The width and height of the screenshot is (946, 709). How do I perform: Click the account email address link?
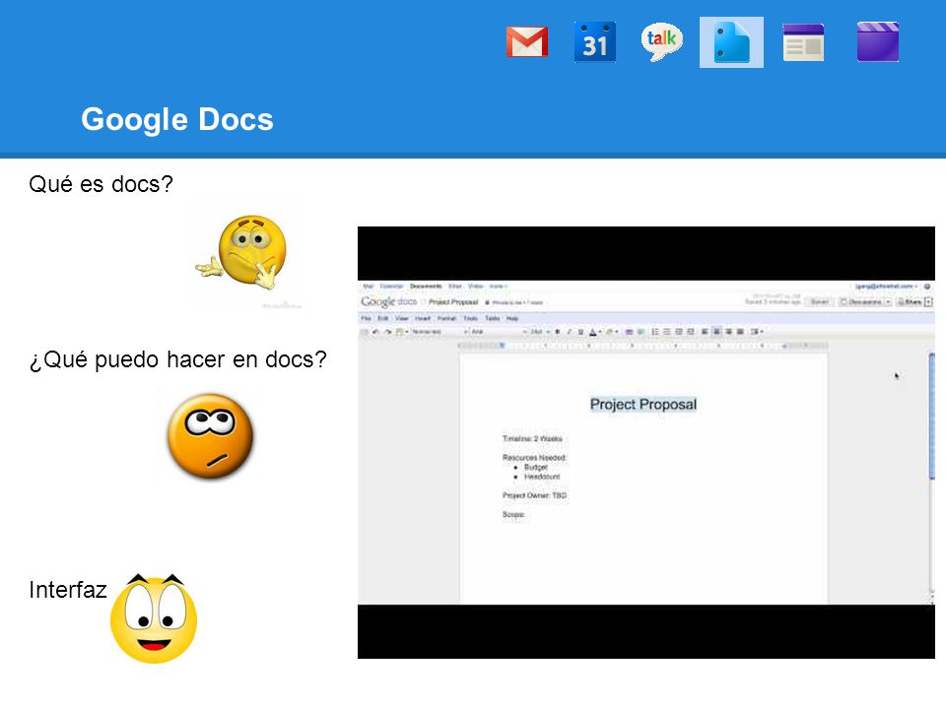coord(884,286)
